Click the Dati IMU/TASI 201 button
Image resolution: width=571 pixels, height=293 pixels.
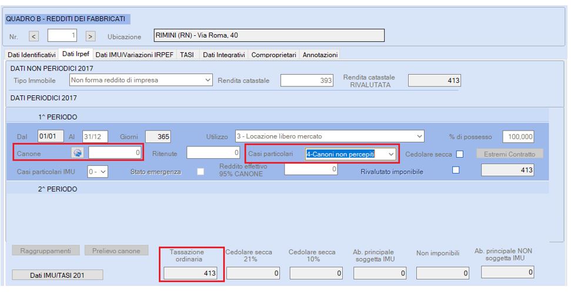pos(58,275)
